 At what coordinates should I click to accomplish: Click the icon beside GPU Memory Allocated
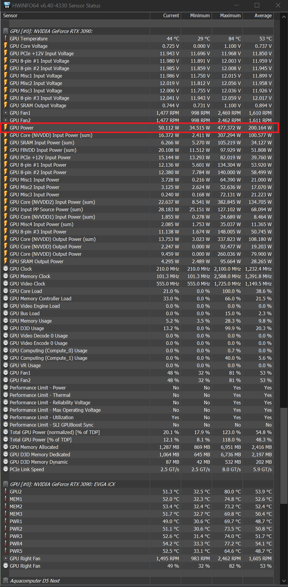(5, 447)
